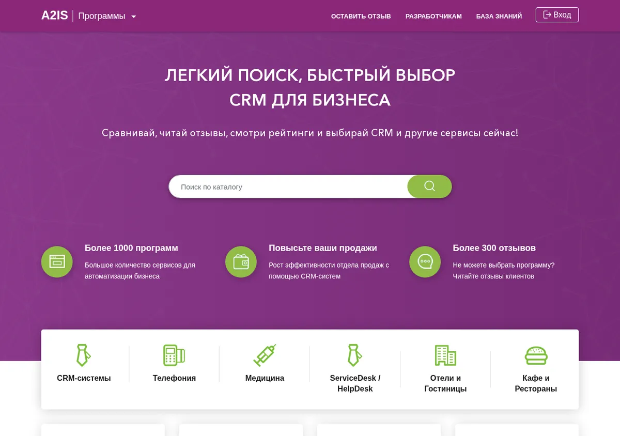
Task: Click the green magnifier search button
Action: coord(429,186)
